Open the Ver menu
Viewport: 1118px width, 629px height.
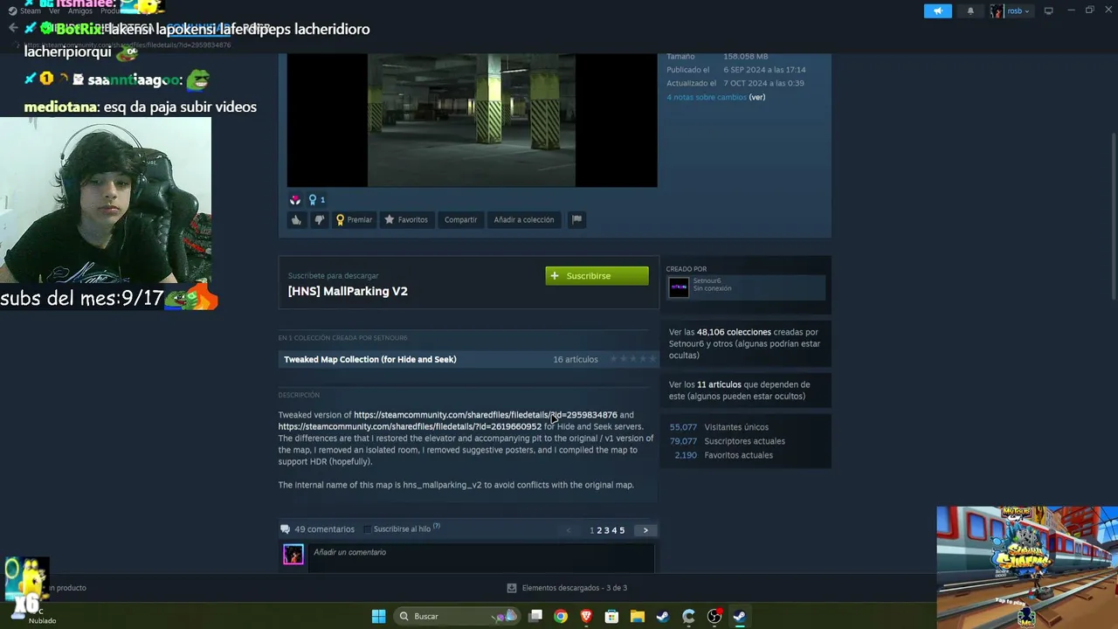(x=54, y=11)
